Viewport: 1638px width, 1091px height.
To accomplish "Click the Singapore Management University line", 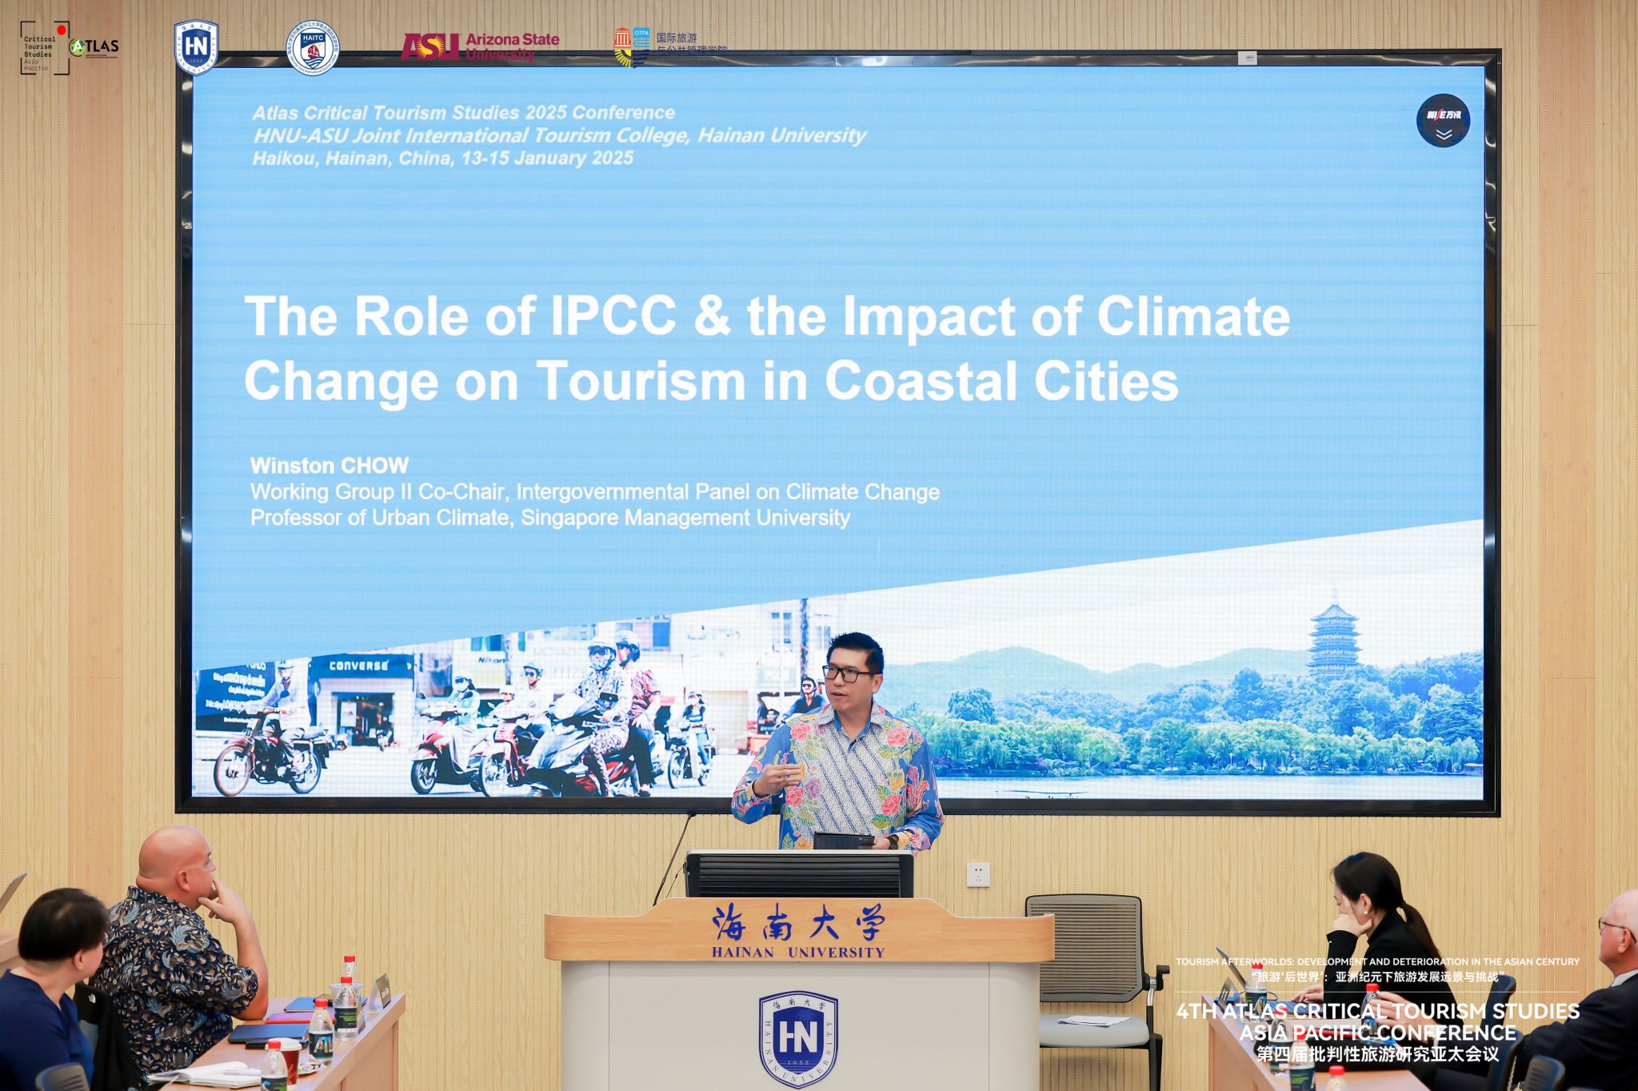I will point(549,518).
